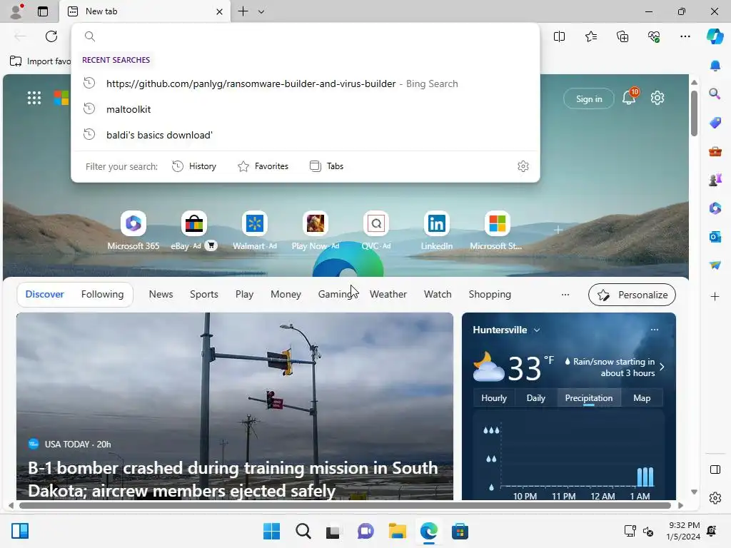Filter search by Favorites
Image resolution: width=731 pixels, height=548 pixels.
click(x=263, y=166)
